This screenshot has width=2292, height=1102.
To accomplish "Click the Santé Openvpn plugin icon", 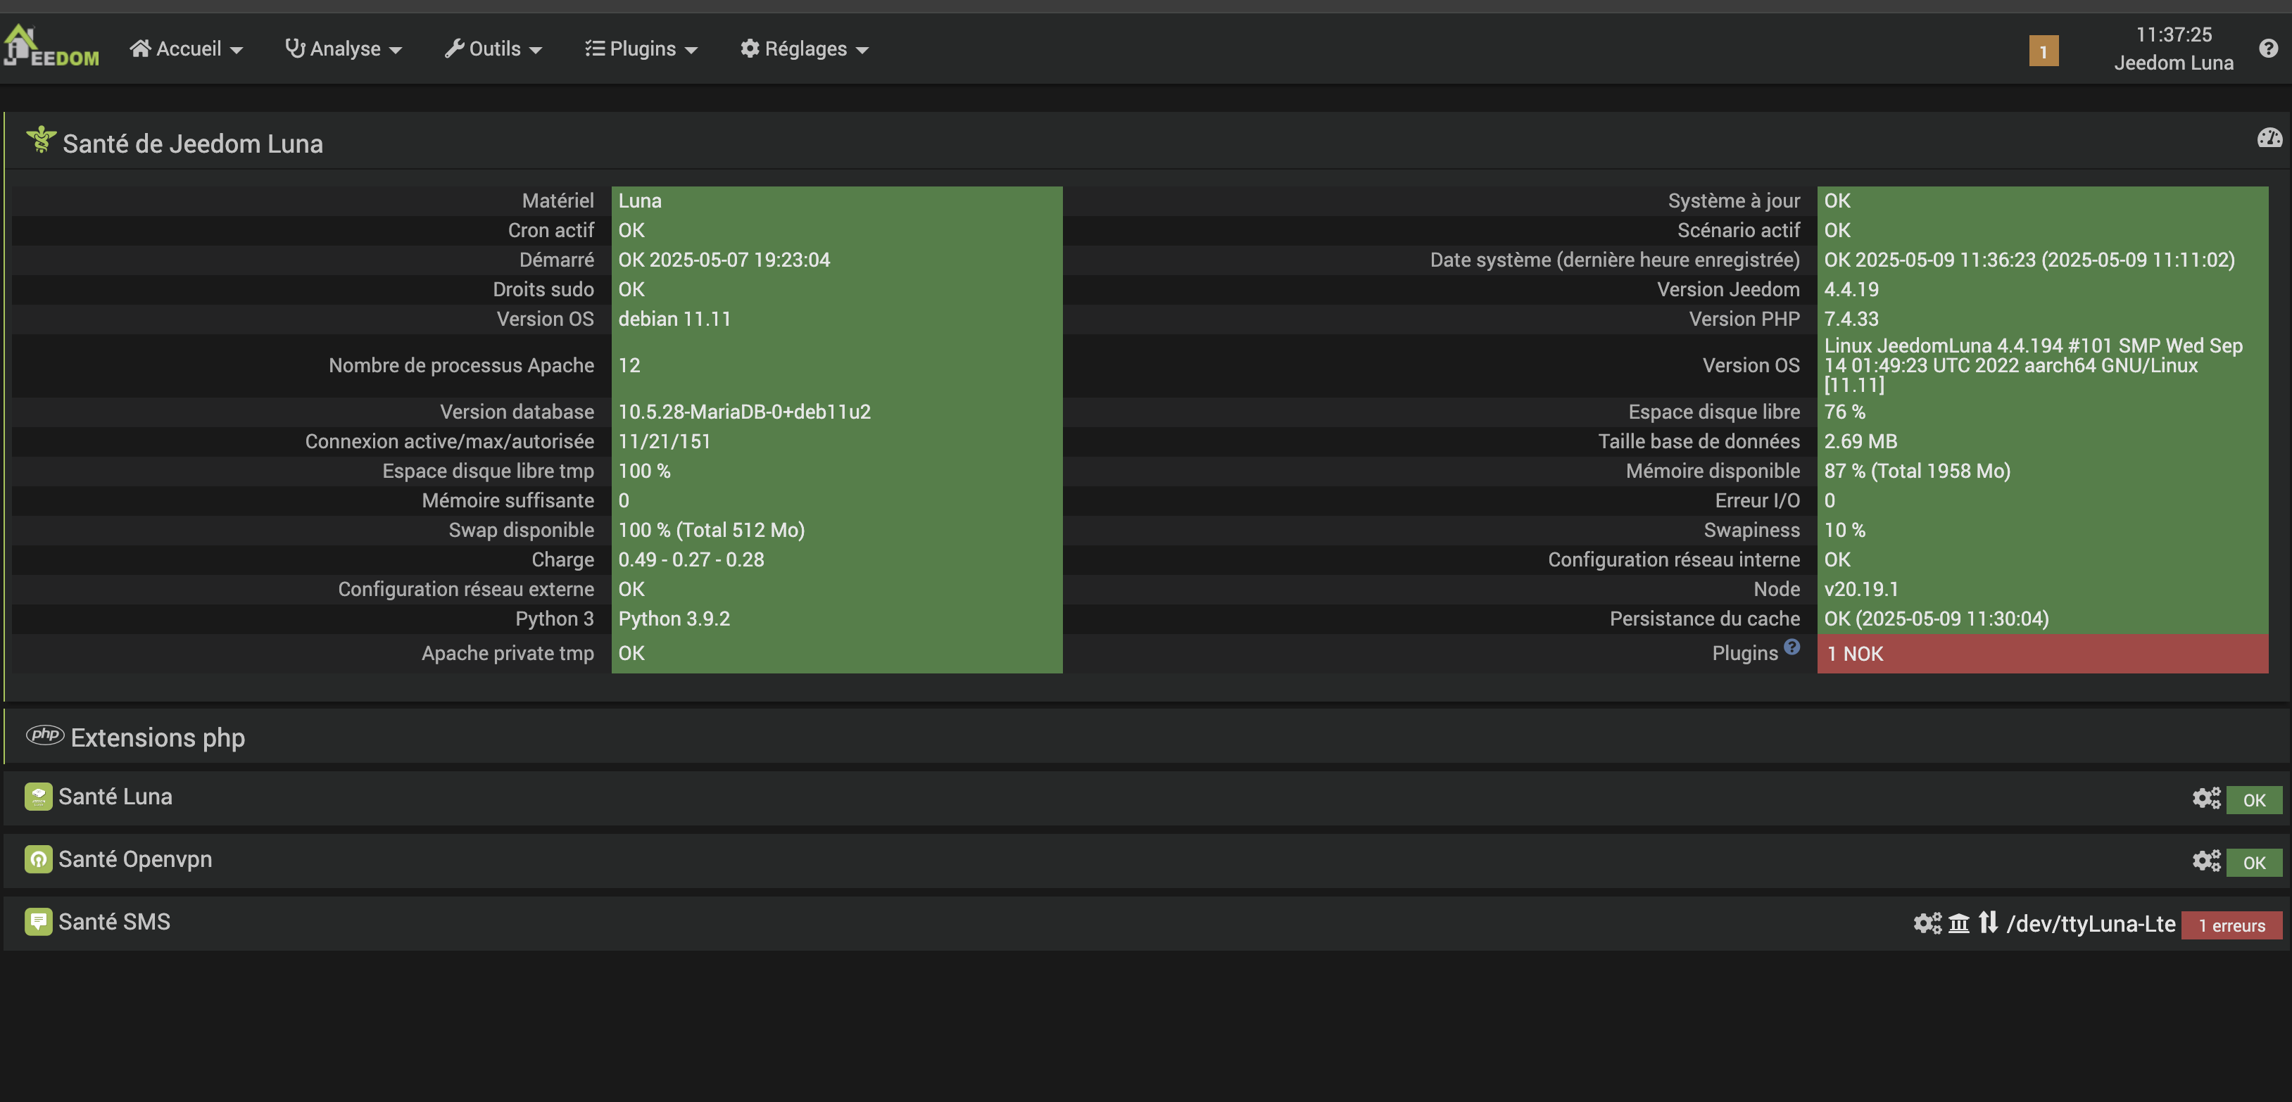I will (x=38, y=859).
